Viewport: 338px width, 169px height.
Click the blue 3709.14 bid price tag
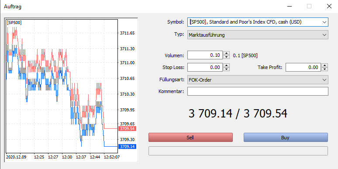[x=127, y=147]
